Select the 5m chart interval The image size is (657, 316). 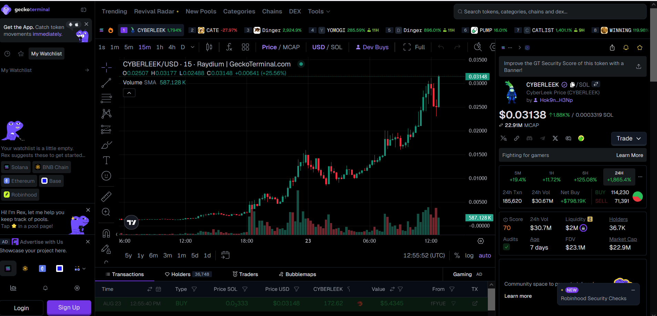pyautogui.click(x=129, y=47)
